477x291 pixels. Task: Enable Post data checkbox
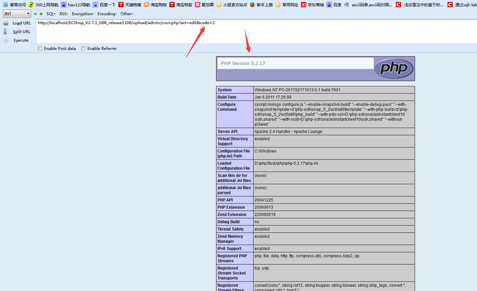click(x=41, y=48)
